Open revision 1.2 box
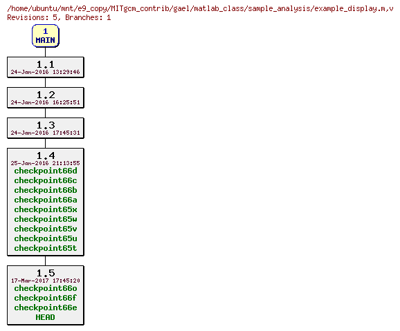This screenshot has width=400, height=331. pyautogui.click(x=46, y=97)
